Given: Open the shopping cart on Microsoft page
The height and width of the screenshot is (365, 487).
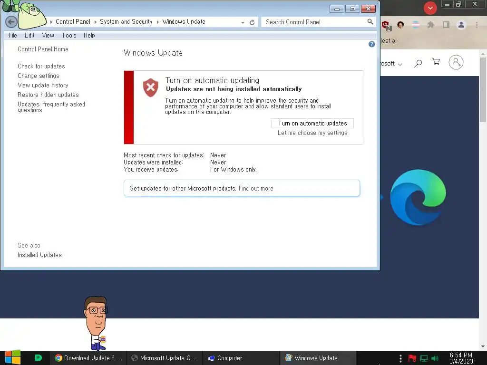Looking at the screenshot, I should (436, 62).
